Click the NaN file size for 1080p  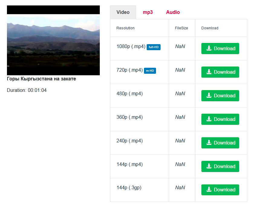point(180,47)
